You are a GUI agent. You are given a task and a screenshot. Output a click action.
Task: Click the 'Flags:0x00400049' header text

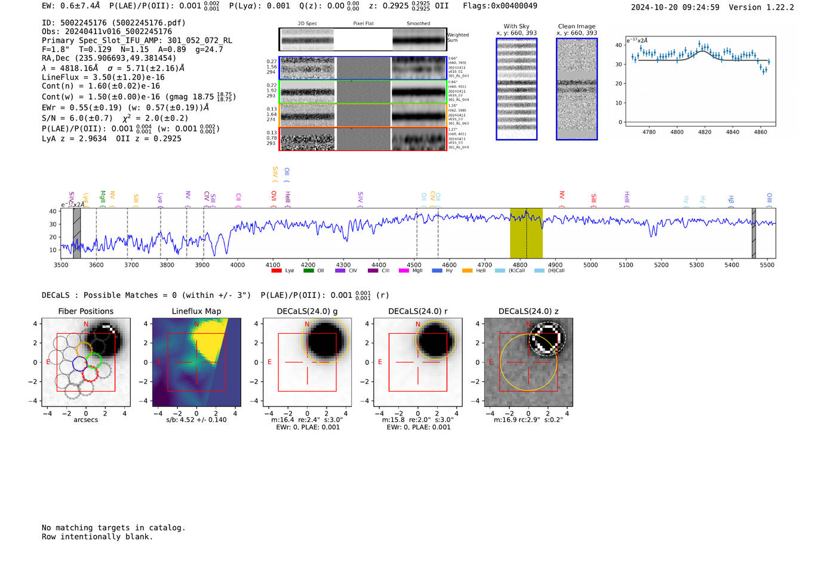tap(500, 6)
